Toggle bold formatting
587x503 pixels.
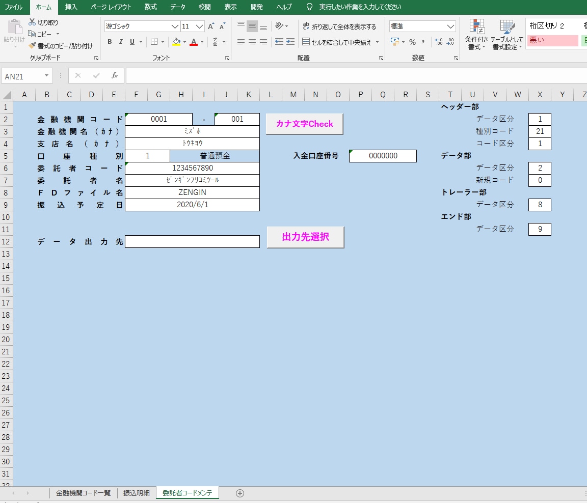coord(110,42)
